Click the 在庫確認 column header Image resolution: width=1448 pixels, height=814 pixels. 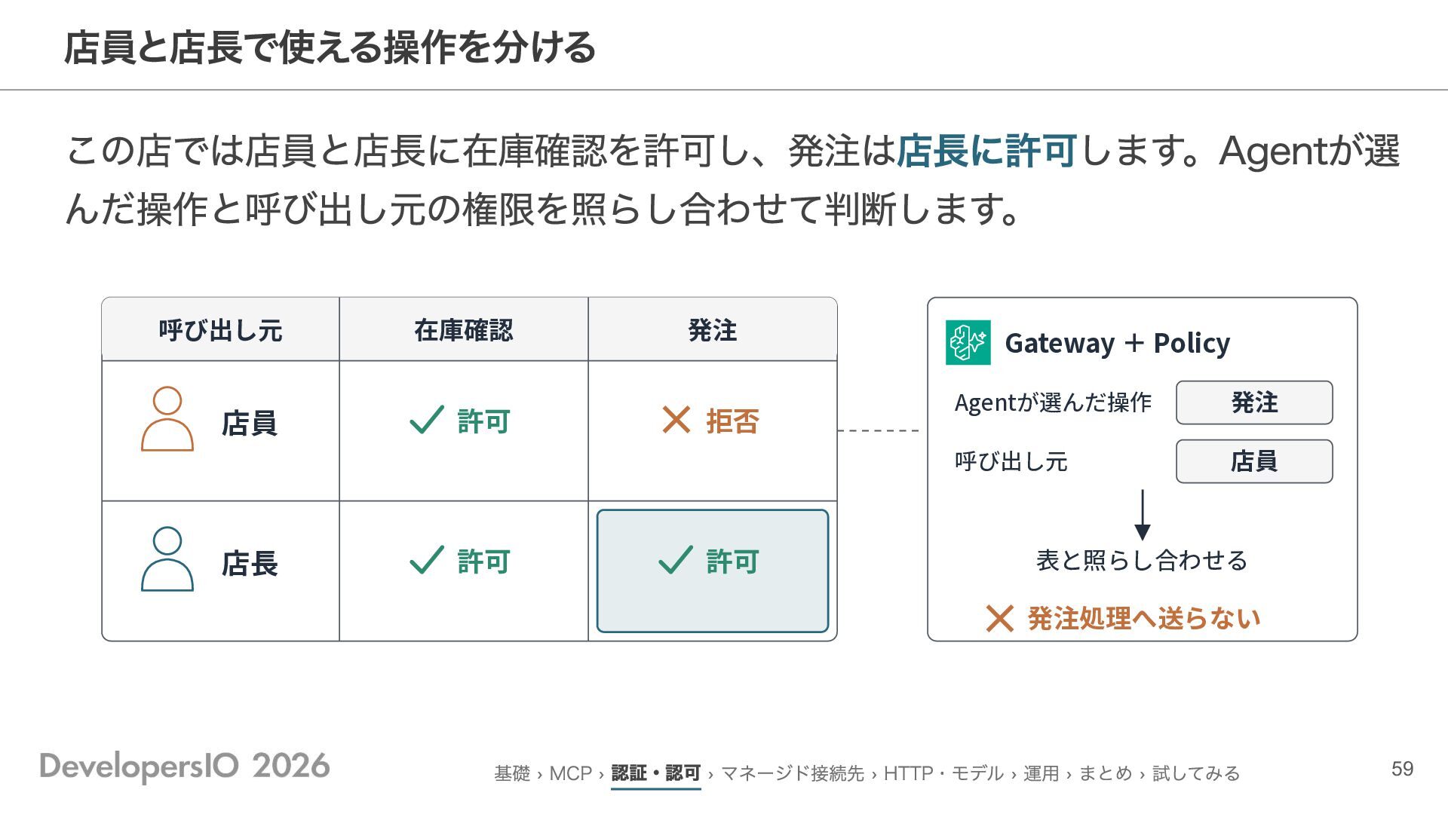[463, 330]
